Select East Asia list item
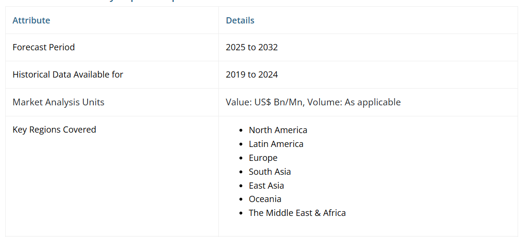 coord(266,186)
